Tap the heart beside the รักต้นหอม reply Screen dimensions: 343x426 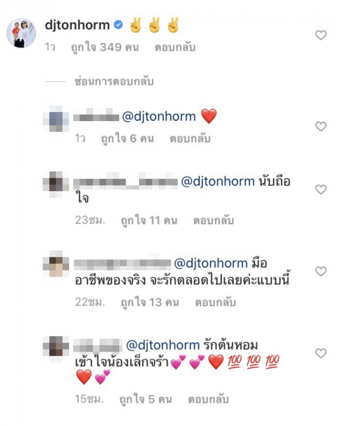coord(321,353)
